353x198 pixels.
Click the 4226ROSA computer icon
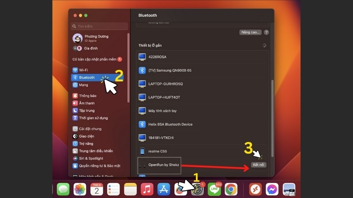click(x=142, y=57)
